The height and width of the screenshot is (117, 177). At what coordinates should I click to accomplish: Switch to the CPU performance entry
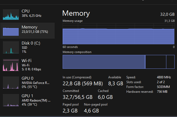click(x=27, y=15)
